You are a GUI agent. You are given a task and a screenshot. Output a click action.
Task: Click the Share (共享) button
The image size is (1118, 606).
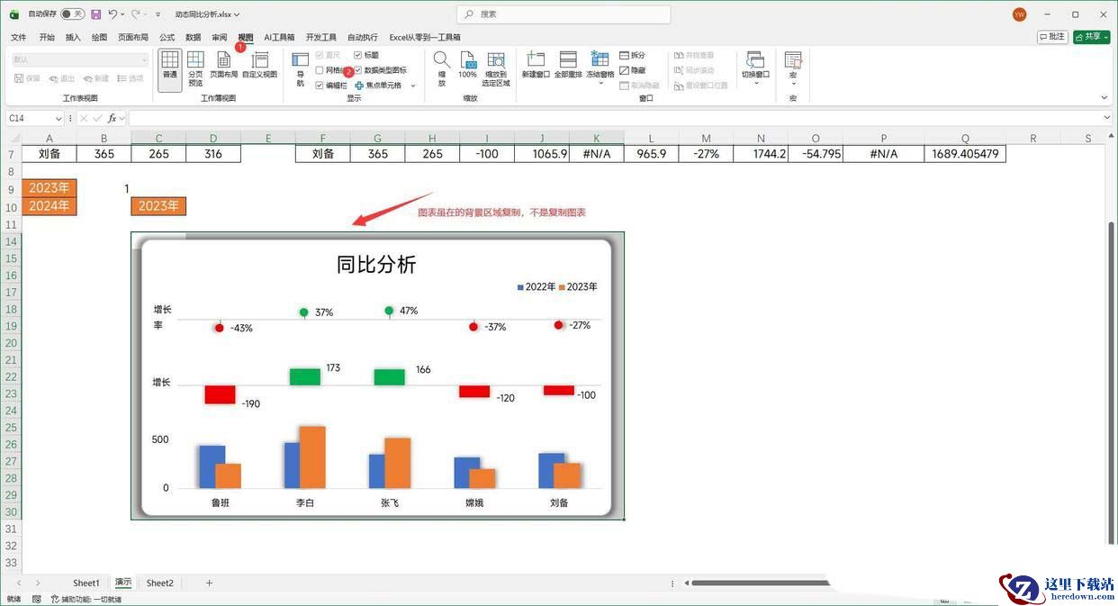pos(1091,37)
